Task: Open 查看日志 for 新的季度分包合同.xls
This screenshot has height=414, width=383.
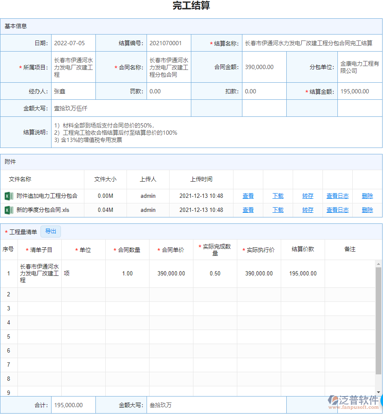Action: tap(337, 210)
